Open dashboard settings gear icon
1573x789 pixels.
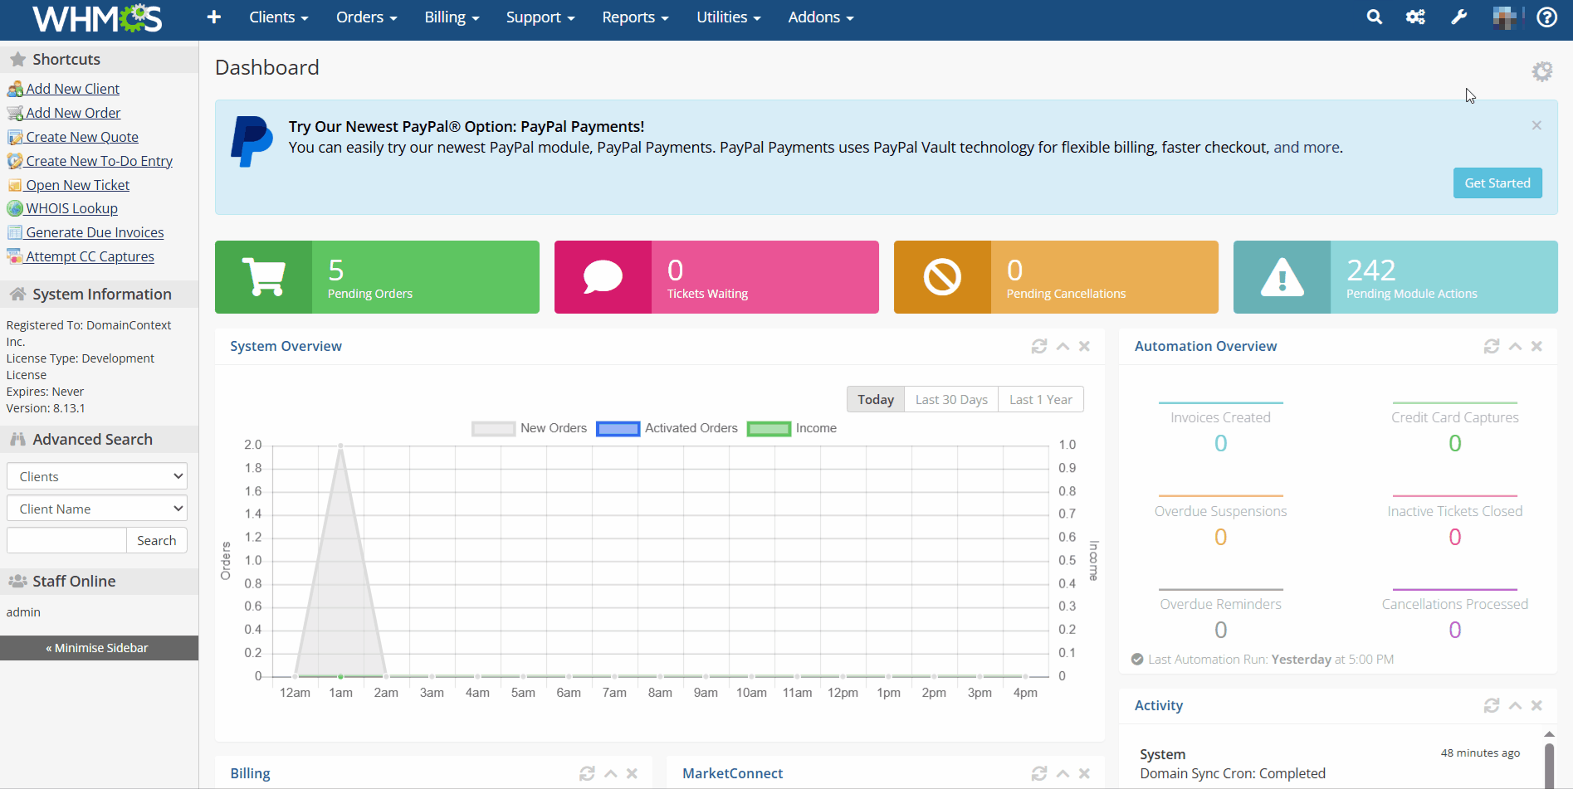click(x=1541, y=71)
